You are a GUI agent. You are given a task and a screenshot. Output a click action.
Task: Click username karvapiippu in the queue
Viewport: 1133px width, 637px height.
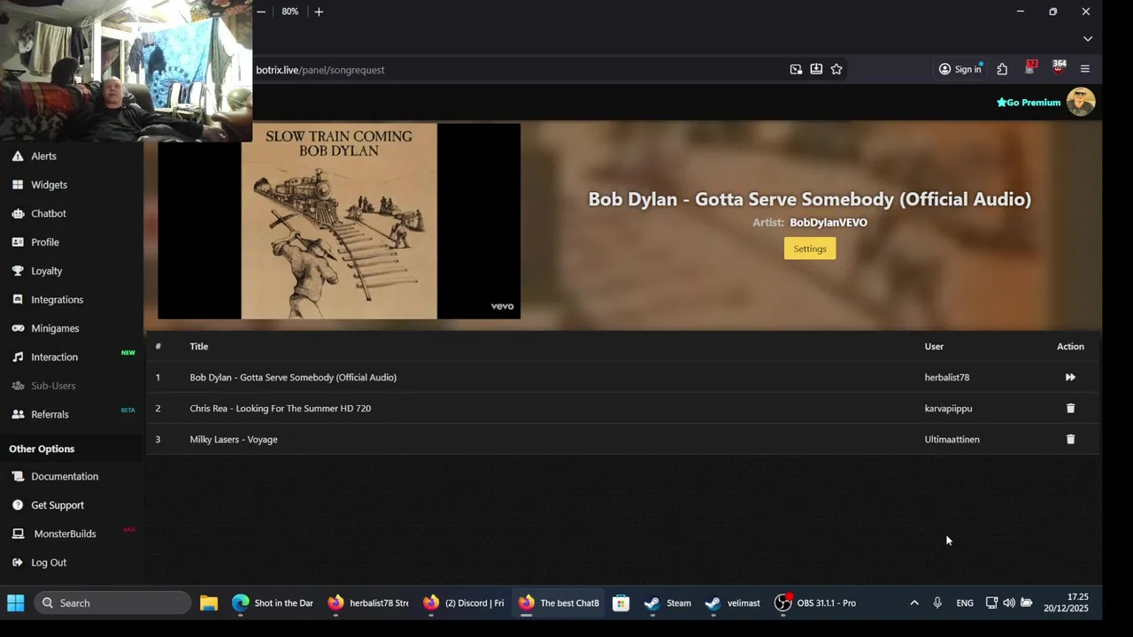948,409
